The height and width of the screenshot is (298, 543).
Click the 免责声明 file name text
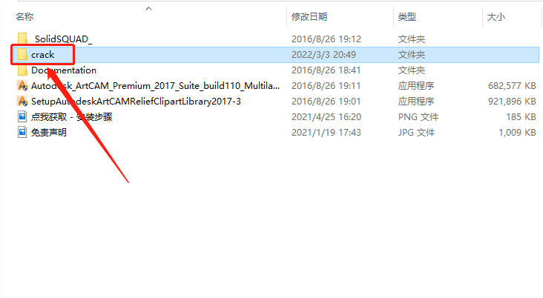(49, 132)
